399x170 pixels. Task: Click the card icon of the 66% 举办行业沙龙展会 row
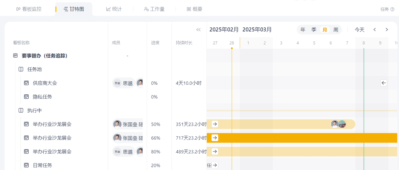[26, 138]
